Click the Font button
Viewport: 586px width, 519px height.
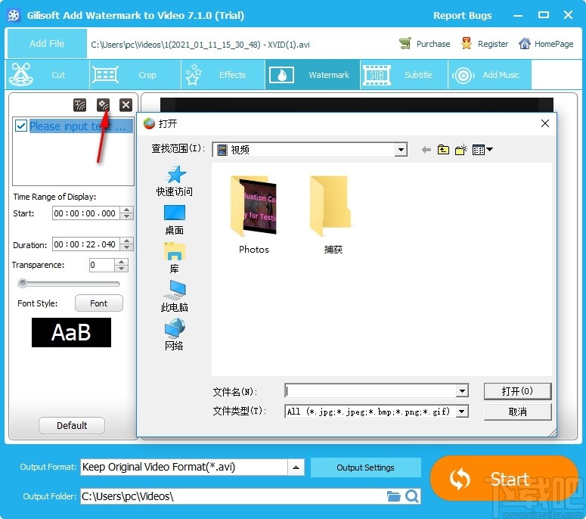click(98, 303)
